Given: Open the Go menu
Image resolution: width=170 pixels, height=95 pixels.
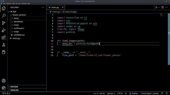Looking at the screenshot, I should [x=16, y=4].
